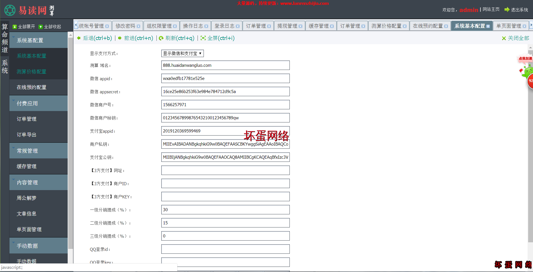
Task: Click the sidebar scrollbar up arrow
Action: click(71, 35)
